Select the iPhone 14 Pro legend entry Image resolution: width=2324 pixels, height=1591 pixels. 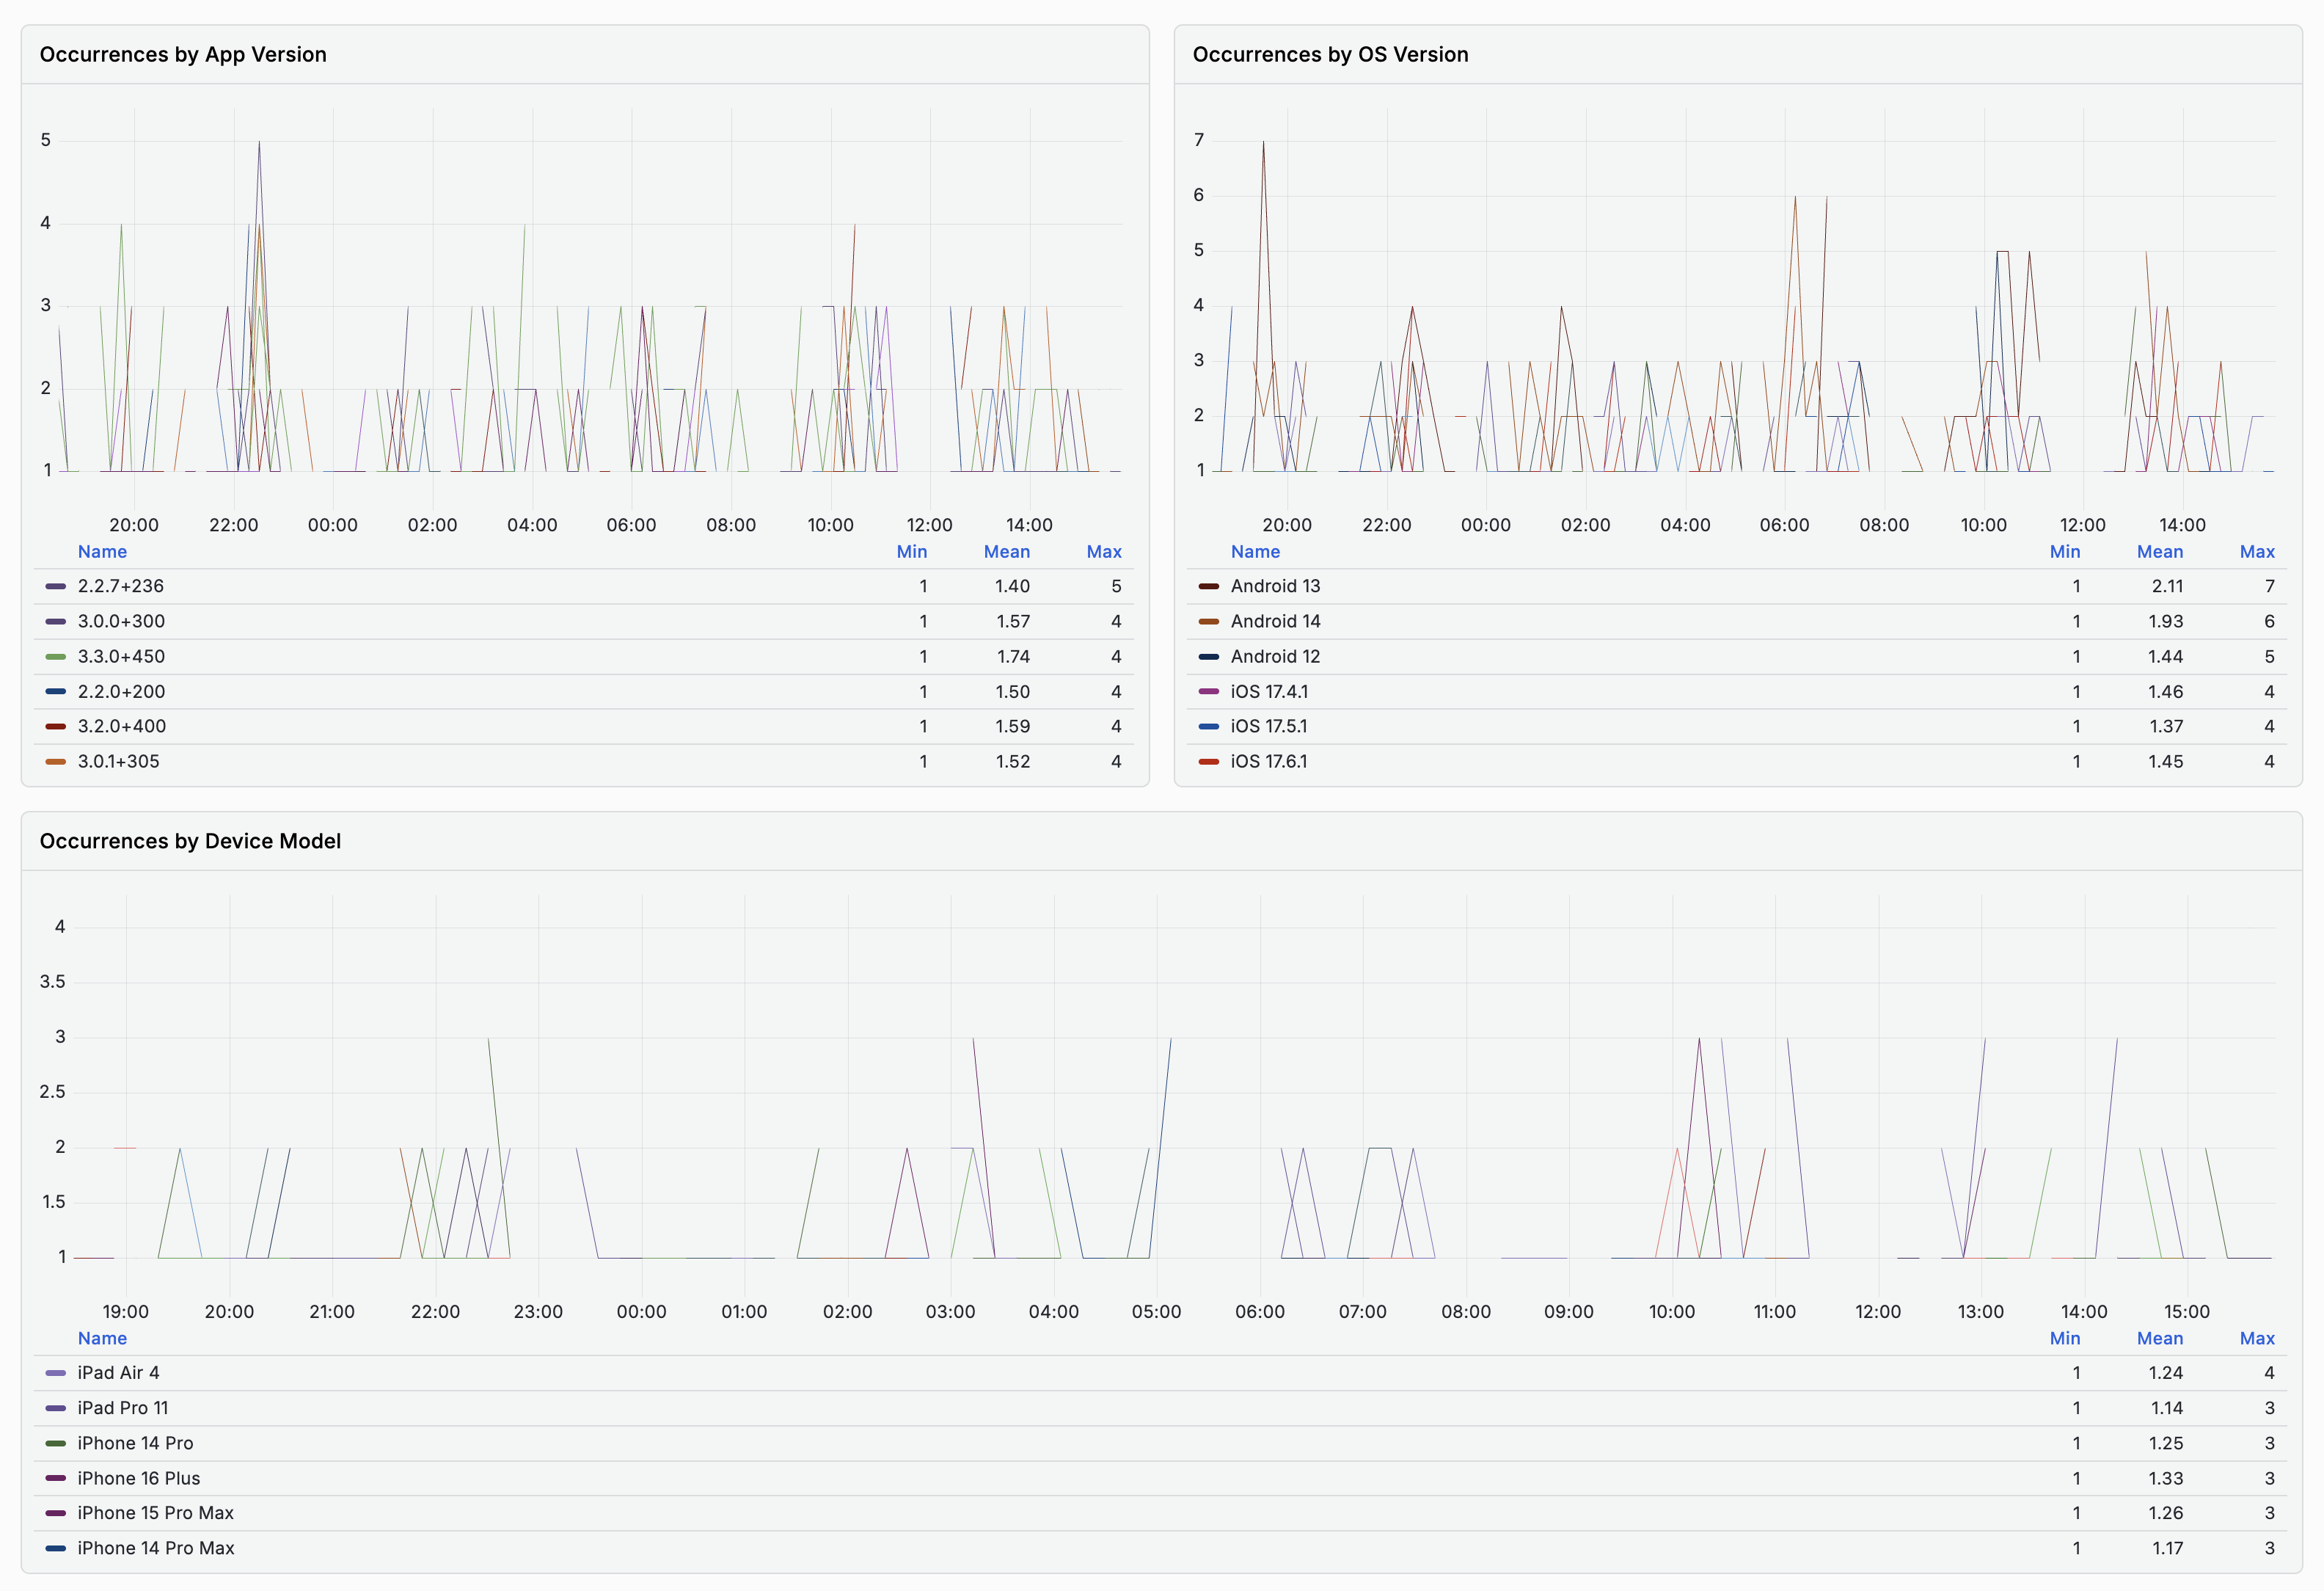(135, 1443)
